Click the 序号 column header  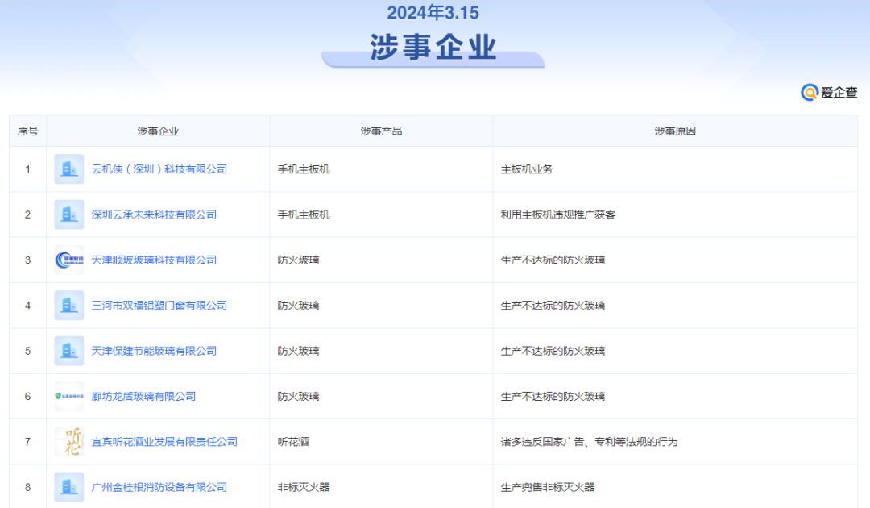[x=27, y=131]
